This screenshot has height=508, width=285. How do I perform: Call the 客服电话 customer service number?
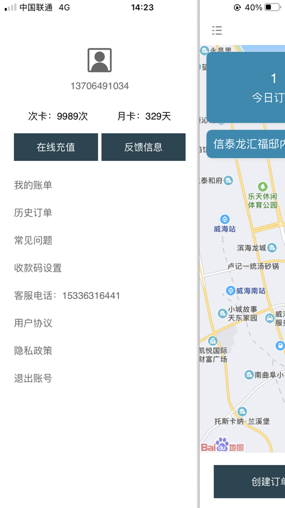tap(67, 296)
